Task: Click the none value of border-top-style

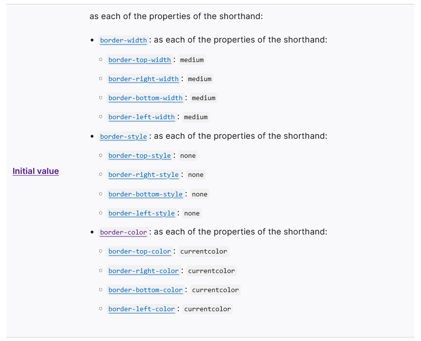Action: click(188, 155)
